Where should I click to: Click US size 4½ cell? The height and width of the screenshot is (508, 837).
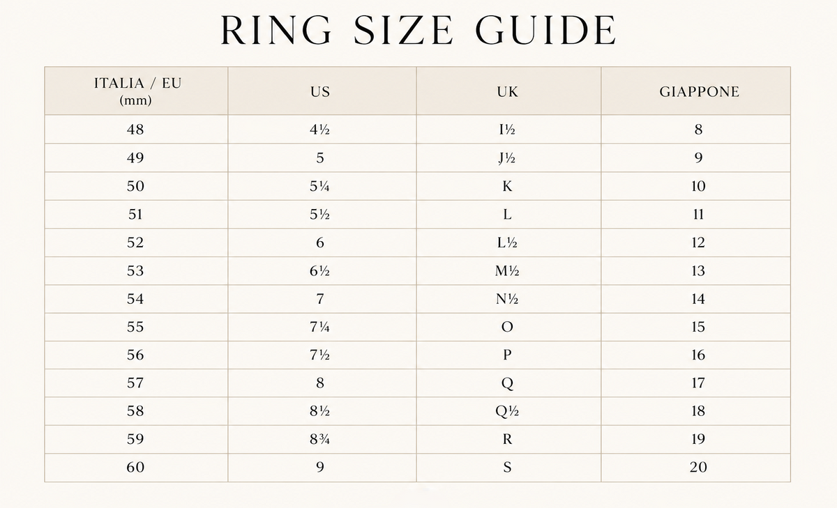tap(322, 130)
